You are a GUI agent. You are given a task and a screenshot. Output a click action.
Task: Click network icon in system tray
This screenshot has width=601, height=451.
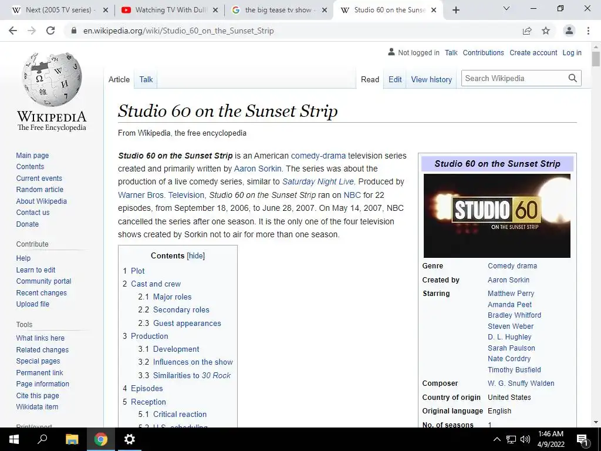(x=511, y=439)
